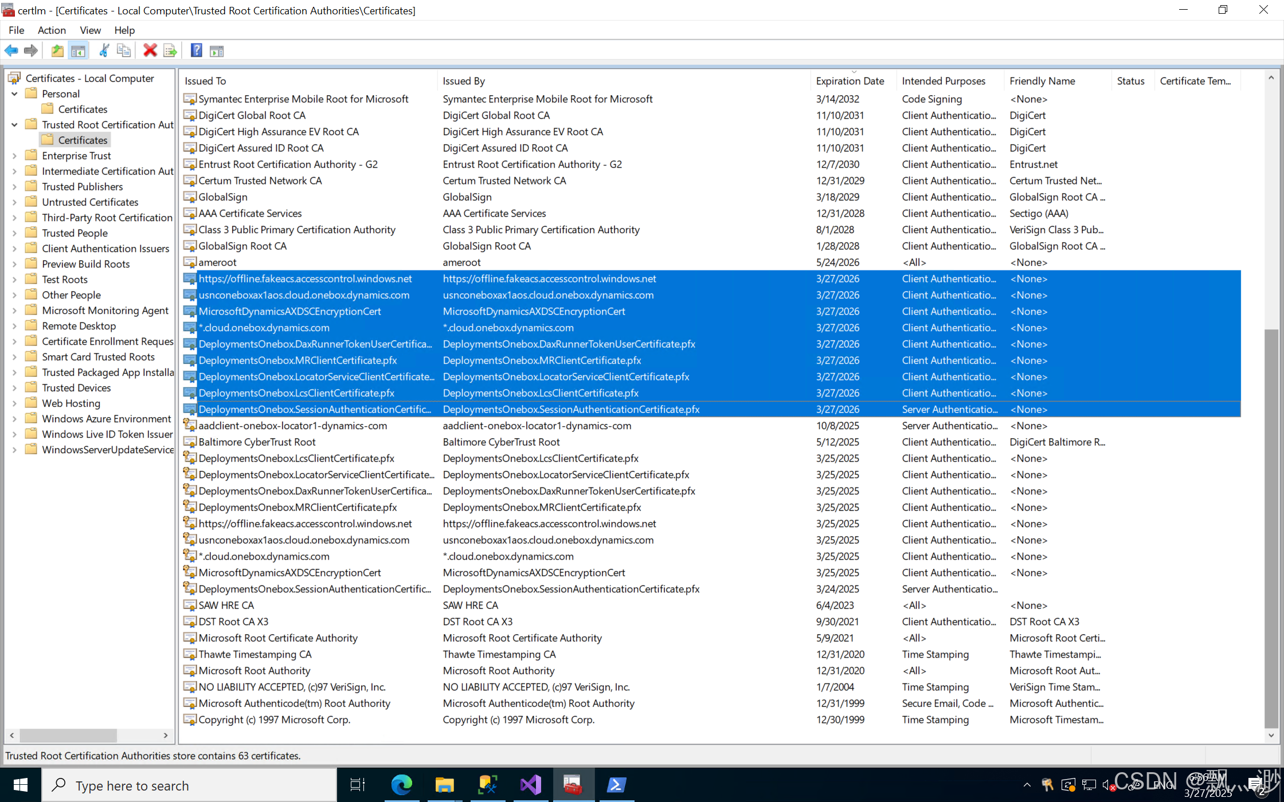Click the Export List toolbar icon
The height and width of the screenshot is (802, 1284).
pos(170,50)
